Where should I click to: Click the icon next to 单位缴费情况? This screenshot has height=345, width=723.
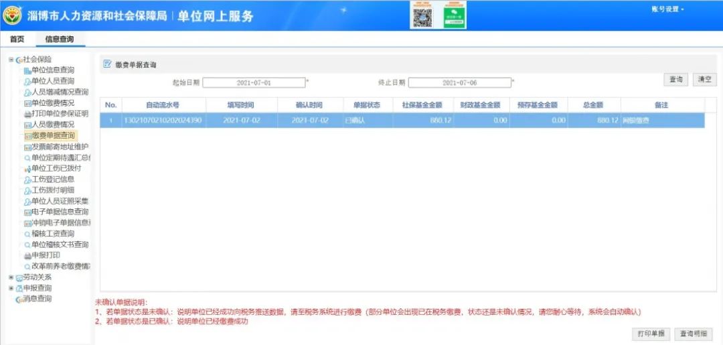click(27, 103)
